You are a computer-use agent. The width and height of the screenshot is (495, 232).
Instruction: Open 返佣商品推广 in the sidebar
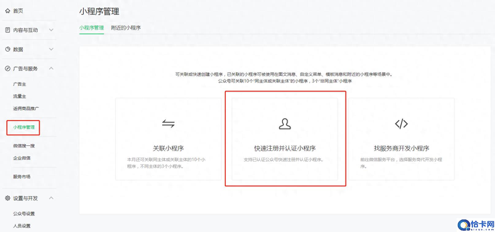tap(26, 109)
